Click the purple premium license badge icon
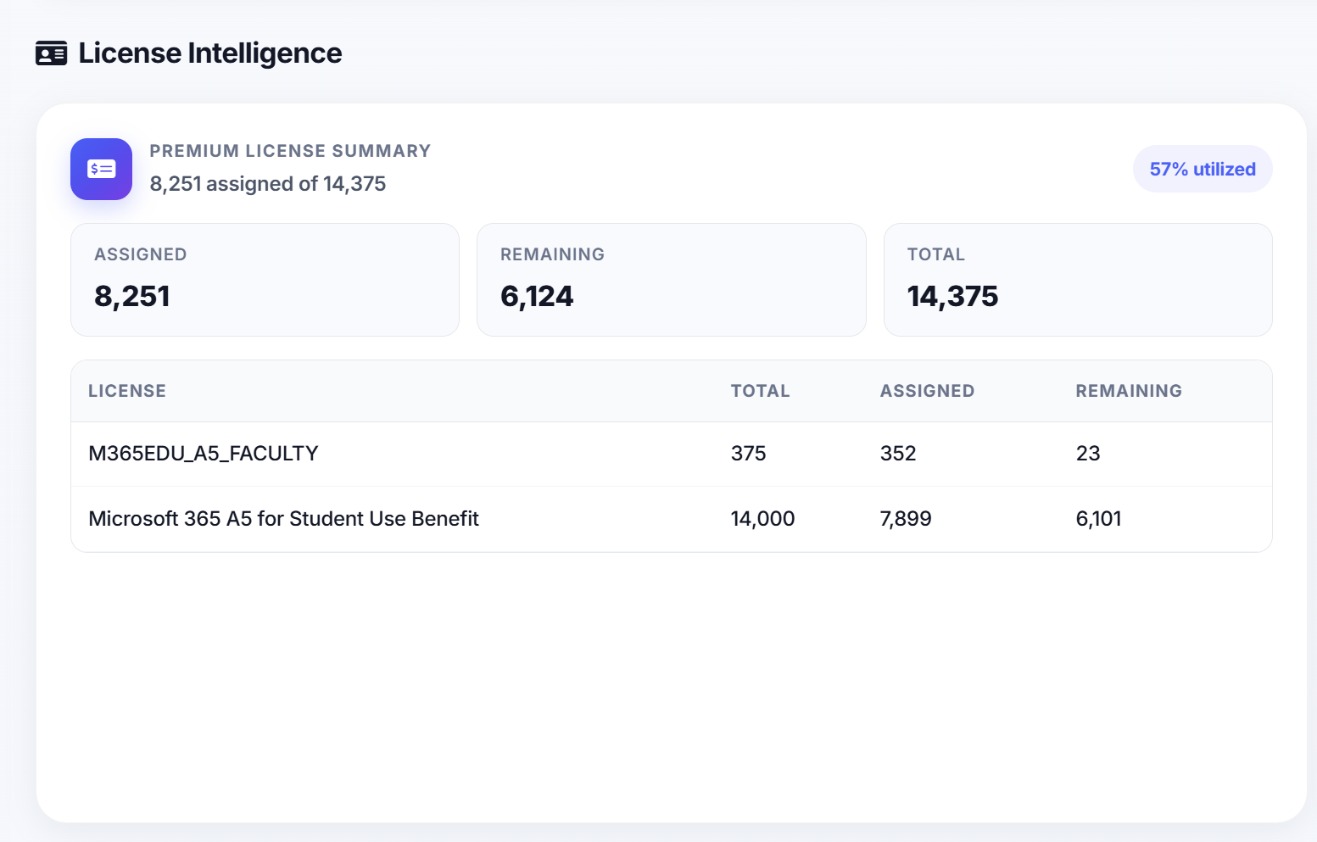Image resolution: width=1317 pixels, height=842 pixels. [101, 169]
